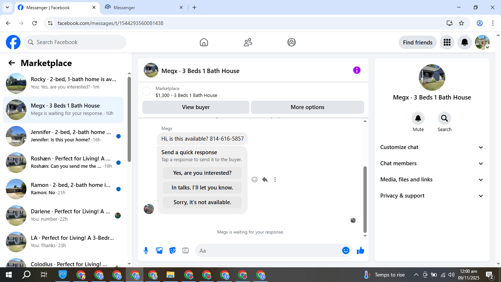Click the Facebook logo icon
This screenshot has height=282, width=501.
coord(13,42)
